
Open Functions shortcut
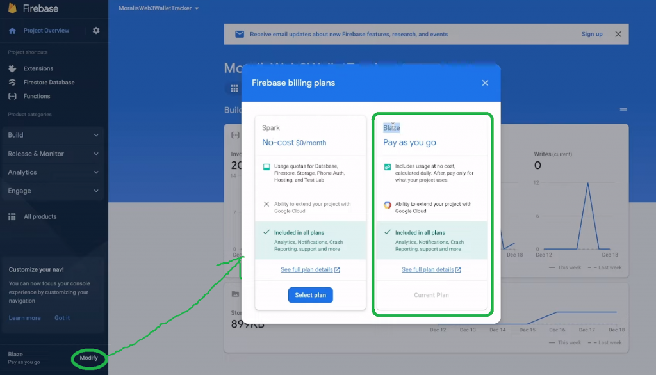[37, 96]
